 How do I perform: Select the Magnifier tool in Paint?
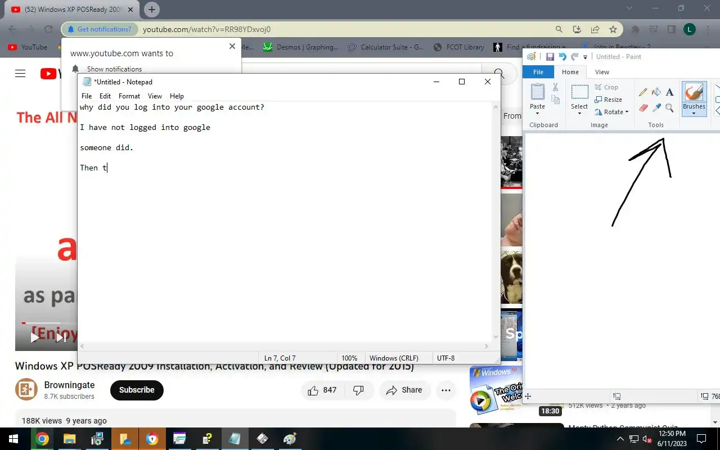669,107
